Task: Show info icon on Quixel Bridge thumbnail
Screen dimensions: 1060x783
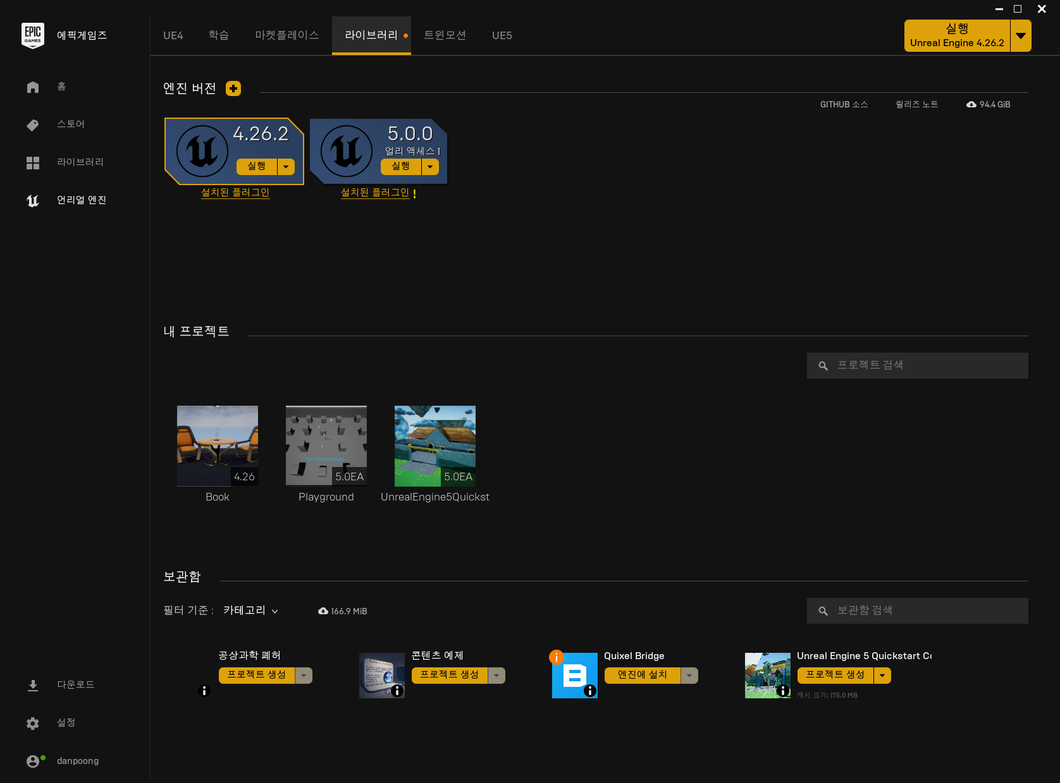Action: coord(590,691)
